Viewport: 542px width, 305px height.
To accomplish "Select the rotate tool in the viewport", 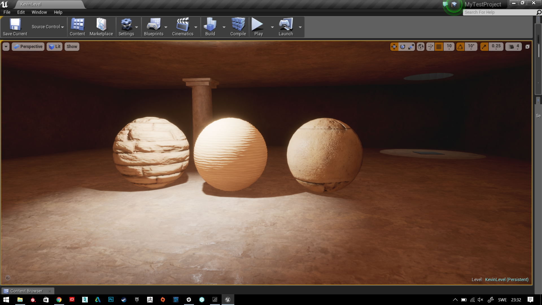I will 403,47.
